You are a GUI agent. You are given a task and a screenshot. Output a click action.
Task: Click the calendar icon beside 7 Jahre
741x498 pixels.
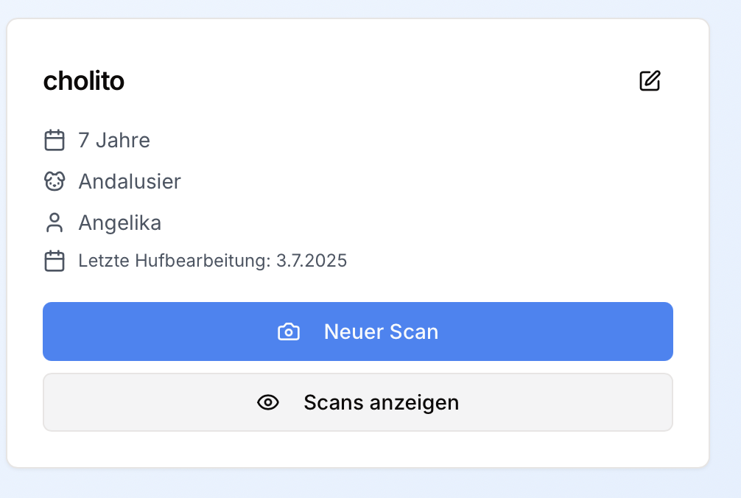click(55, 140)
